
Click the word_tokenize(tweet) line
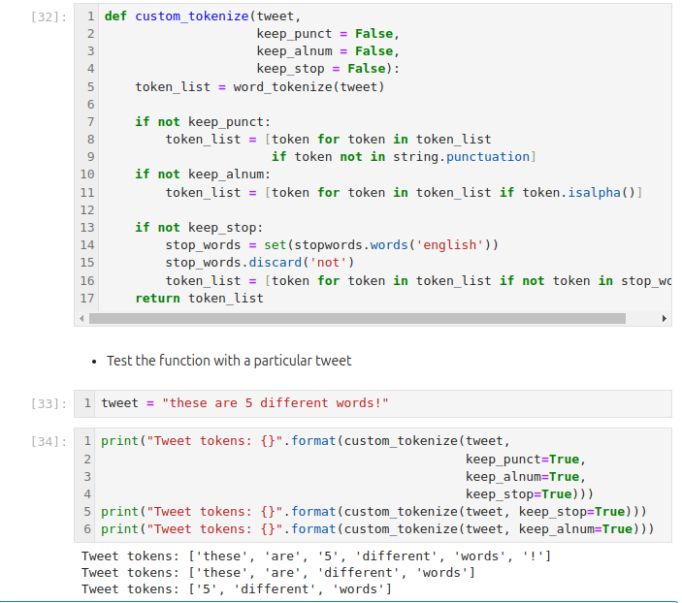point(260,86)
